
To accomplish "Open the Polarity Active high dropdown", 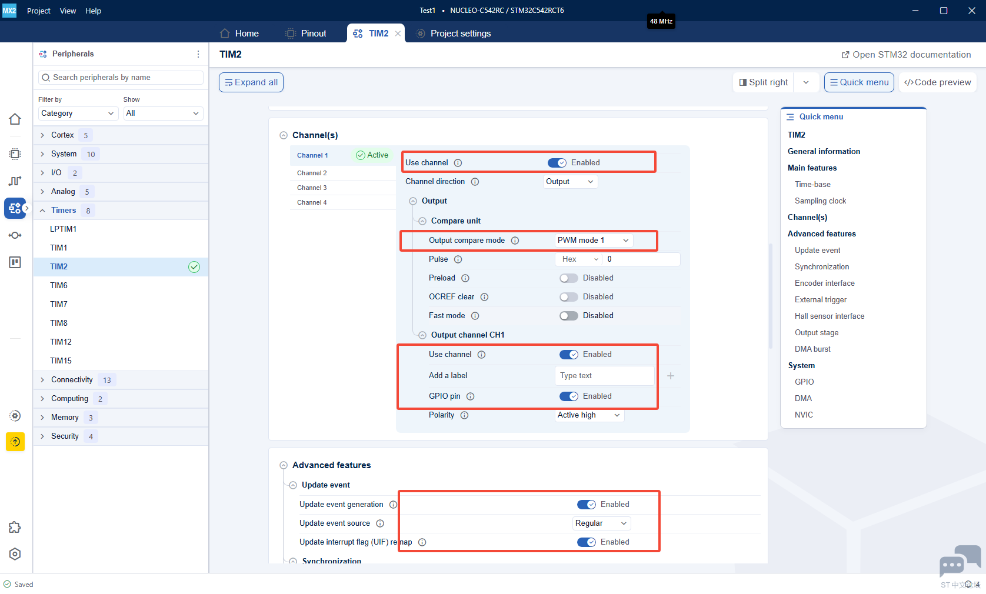I will click(589, 415).
